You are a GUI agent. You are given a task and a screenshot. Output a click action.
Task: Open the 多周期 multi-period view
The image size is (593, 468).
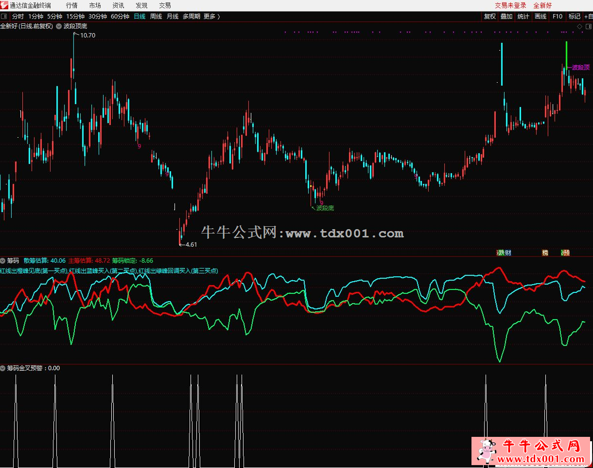(192, 17)
